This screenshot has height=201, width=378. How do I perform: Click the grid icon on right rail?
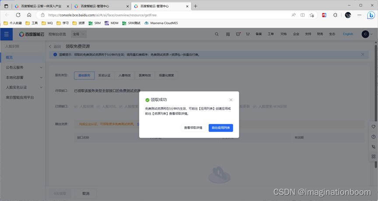coord(374,156)
